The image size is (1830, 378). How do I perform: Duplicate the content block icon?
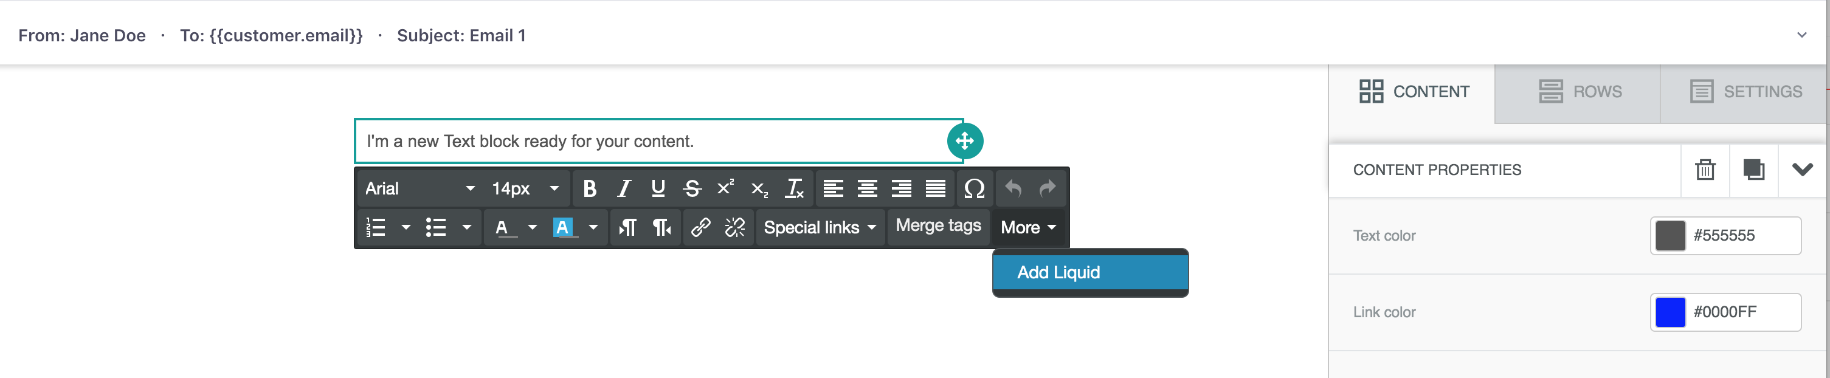click(x=1753, y=170)
